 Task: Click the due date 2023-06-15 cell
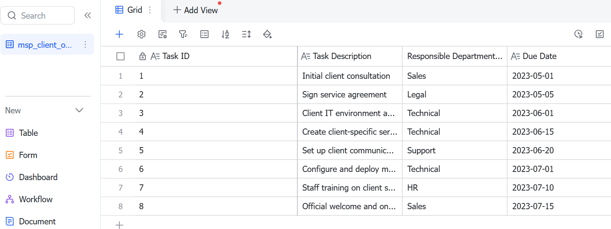point(559,132)
